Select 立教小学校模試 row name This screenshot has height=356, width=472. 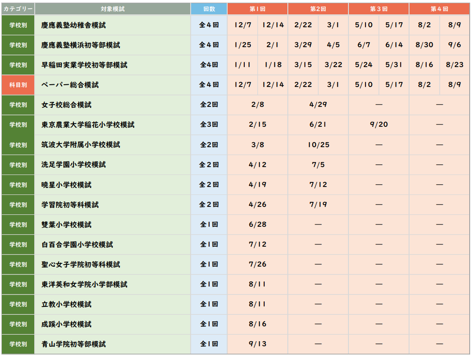tap(66, 304)
